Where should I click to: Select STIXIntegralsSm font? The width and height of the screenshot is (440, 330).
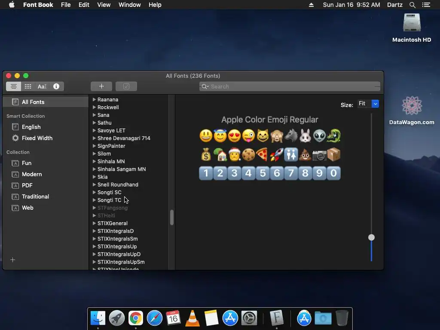click(118, 239)
